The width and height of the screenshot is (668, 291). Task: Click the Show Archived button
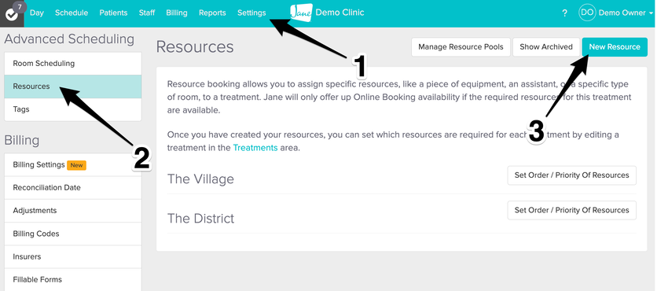click(545, 47)
